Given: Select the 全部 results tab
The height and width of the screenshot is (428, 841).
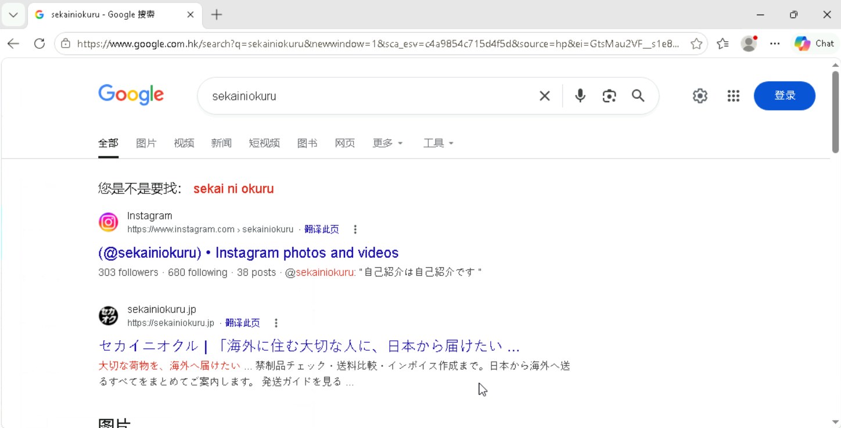Looking at the screenshot, I should click(108, 143).
